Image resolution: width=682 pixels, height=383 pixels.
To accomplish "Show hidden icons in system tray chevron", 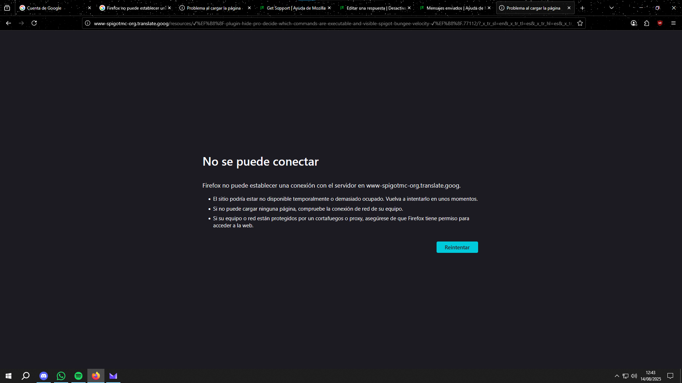I will tap(617, 376).
